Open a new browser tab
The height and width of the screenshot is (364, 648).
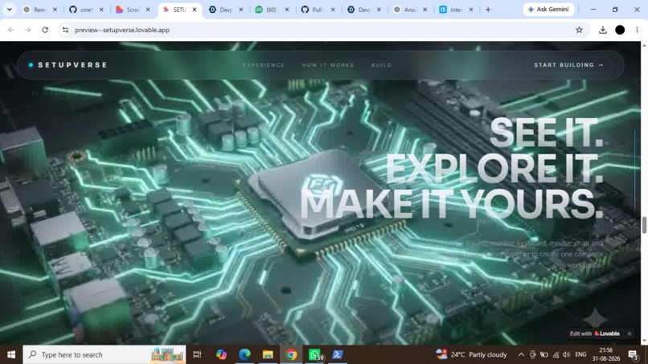[x=488, y=10]
